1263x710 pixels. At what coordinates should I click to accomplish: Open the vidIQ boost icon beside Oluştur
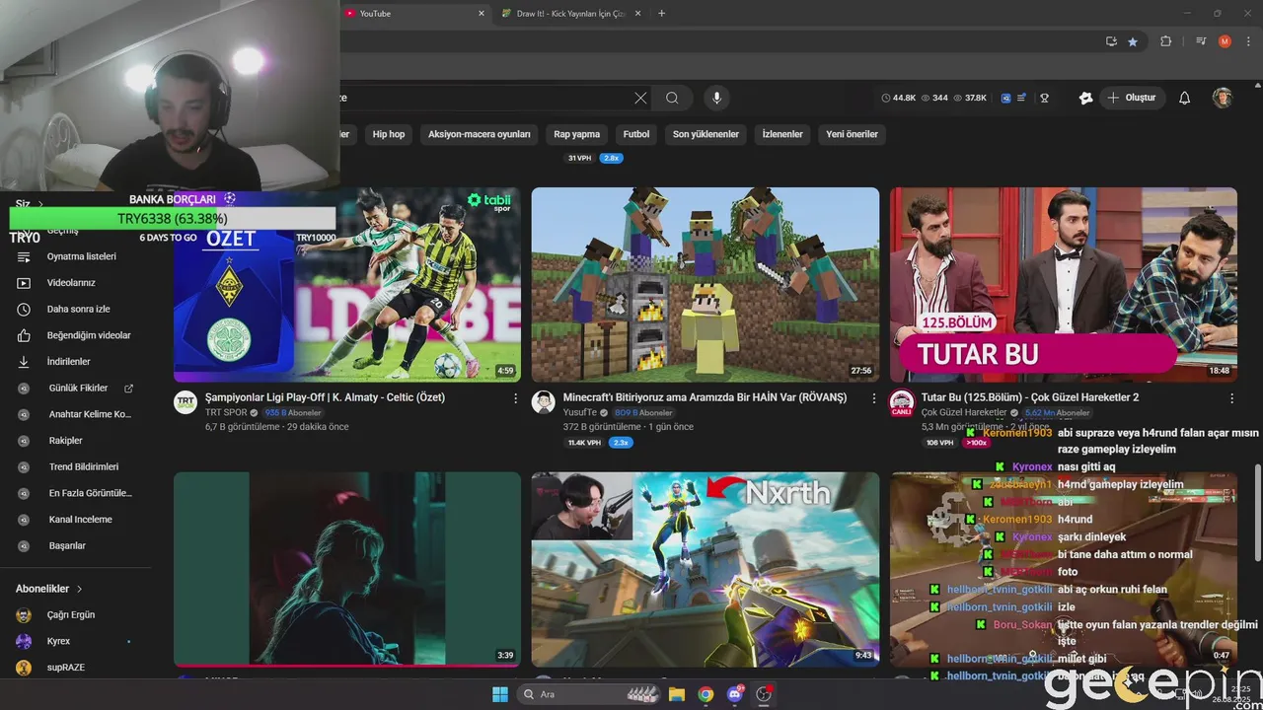click(1085, 98)
